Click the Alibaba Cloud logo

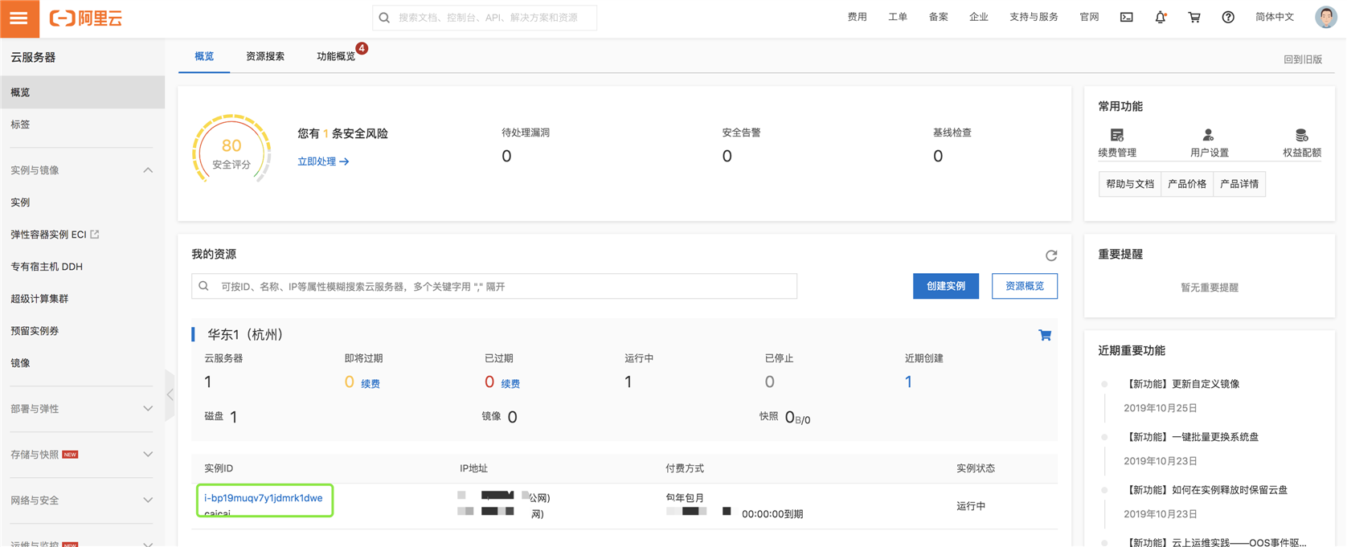coord(86,18)
